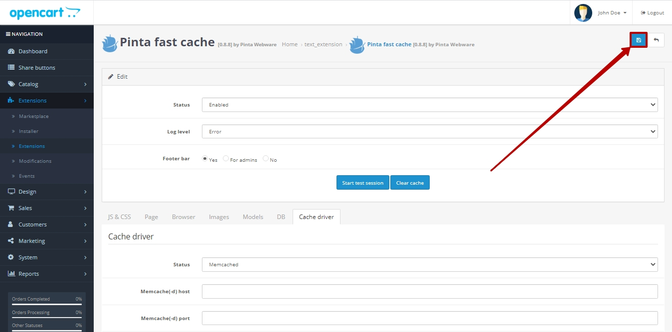Open Cache driver Status dropdown showing Memcached

(430, 265)
